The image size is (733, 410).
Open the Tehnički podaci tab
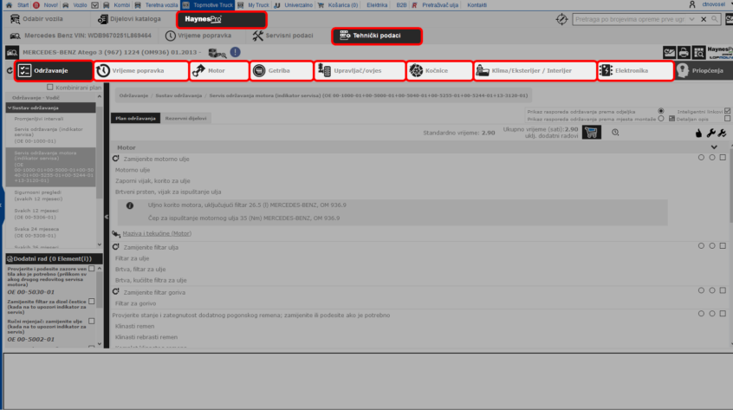[376, 36]
